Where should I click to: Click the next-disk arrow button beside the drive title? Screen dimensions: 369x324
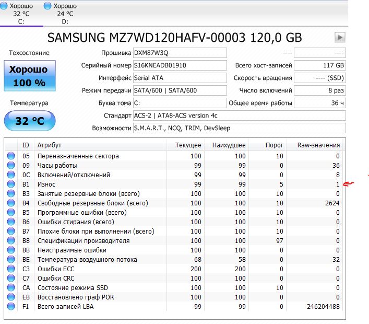(x=340, y=37)
